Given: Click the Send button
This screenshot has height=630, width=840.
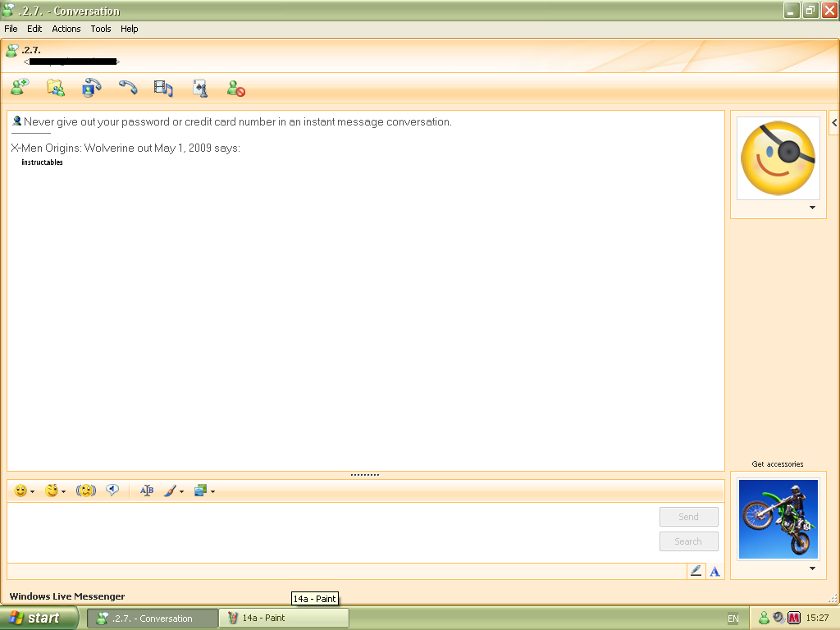Looking at the screenshot, I should tap(688, 517).
